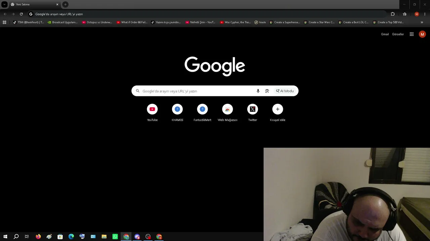Reload the current page
The image size is (430, 241).
[x=21, y=14]
